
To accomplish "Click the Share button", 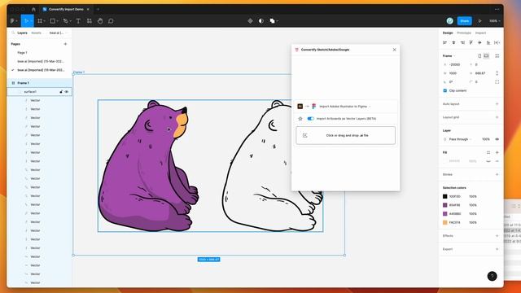I will 465,21.
